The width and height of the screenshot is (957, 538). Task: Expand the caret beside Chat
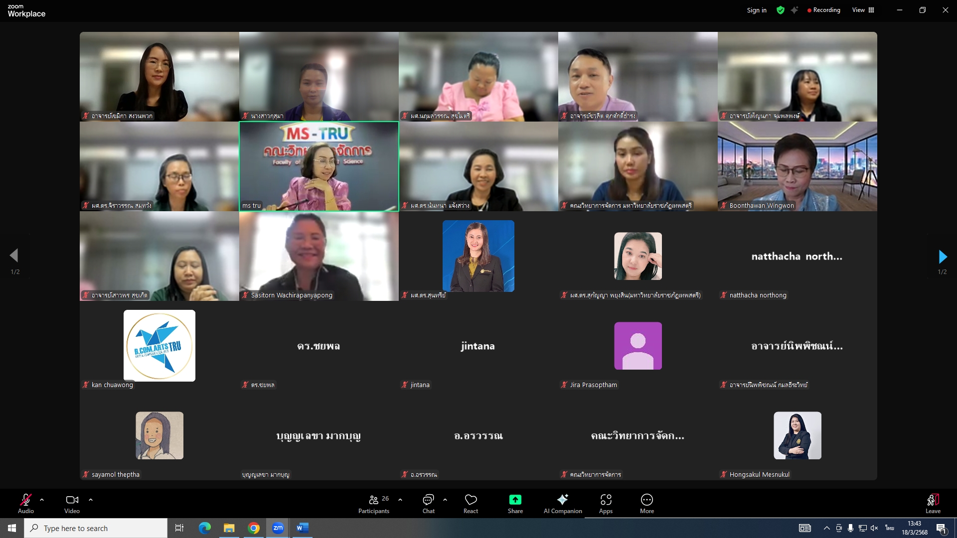coord(445,500)
